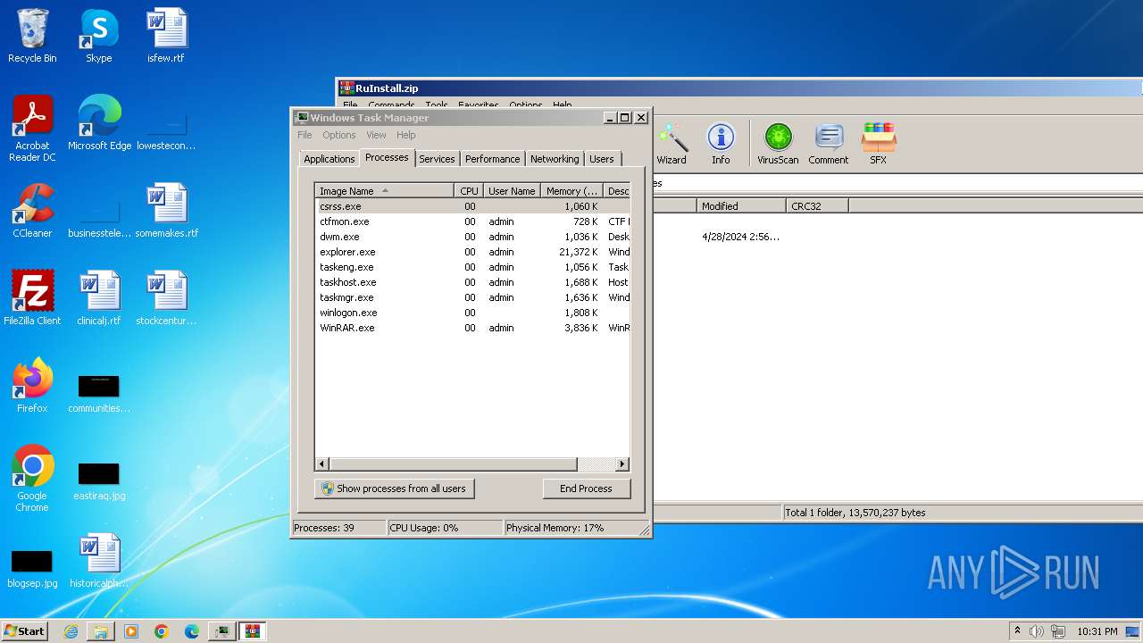Select winlogon.exe process row
The width and height of the screenshot is (1143, 643).
click(x=472, y=313)
